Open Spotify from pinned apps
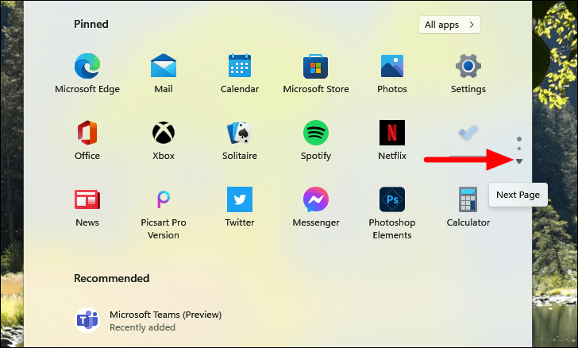The height and width of the screenshot is (348, 578). pos(316,141)
